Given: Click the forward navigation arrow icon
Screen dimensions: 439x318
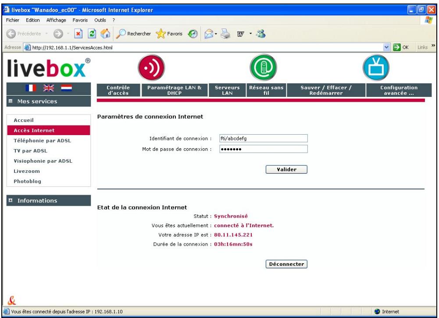Looking at the screenshot, I should (58, 34).
